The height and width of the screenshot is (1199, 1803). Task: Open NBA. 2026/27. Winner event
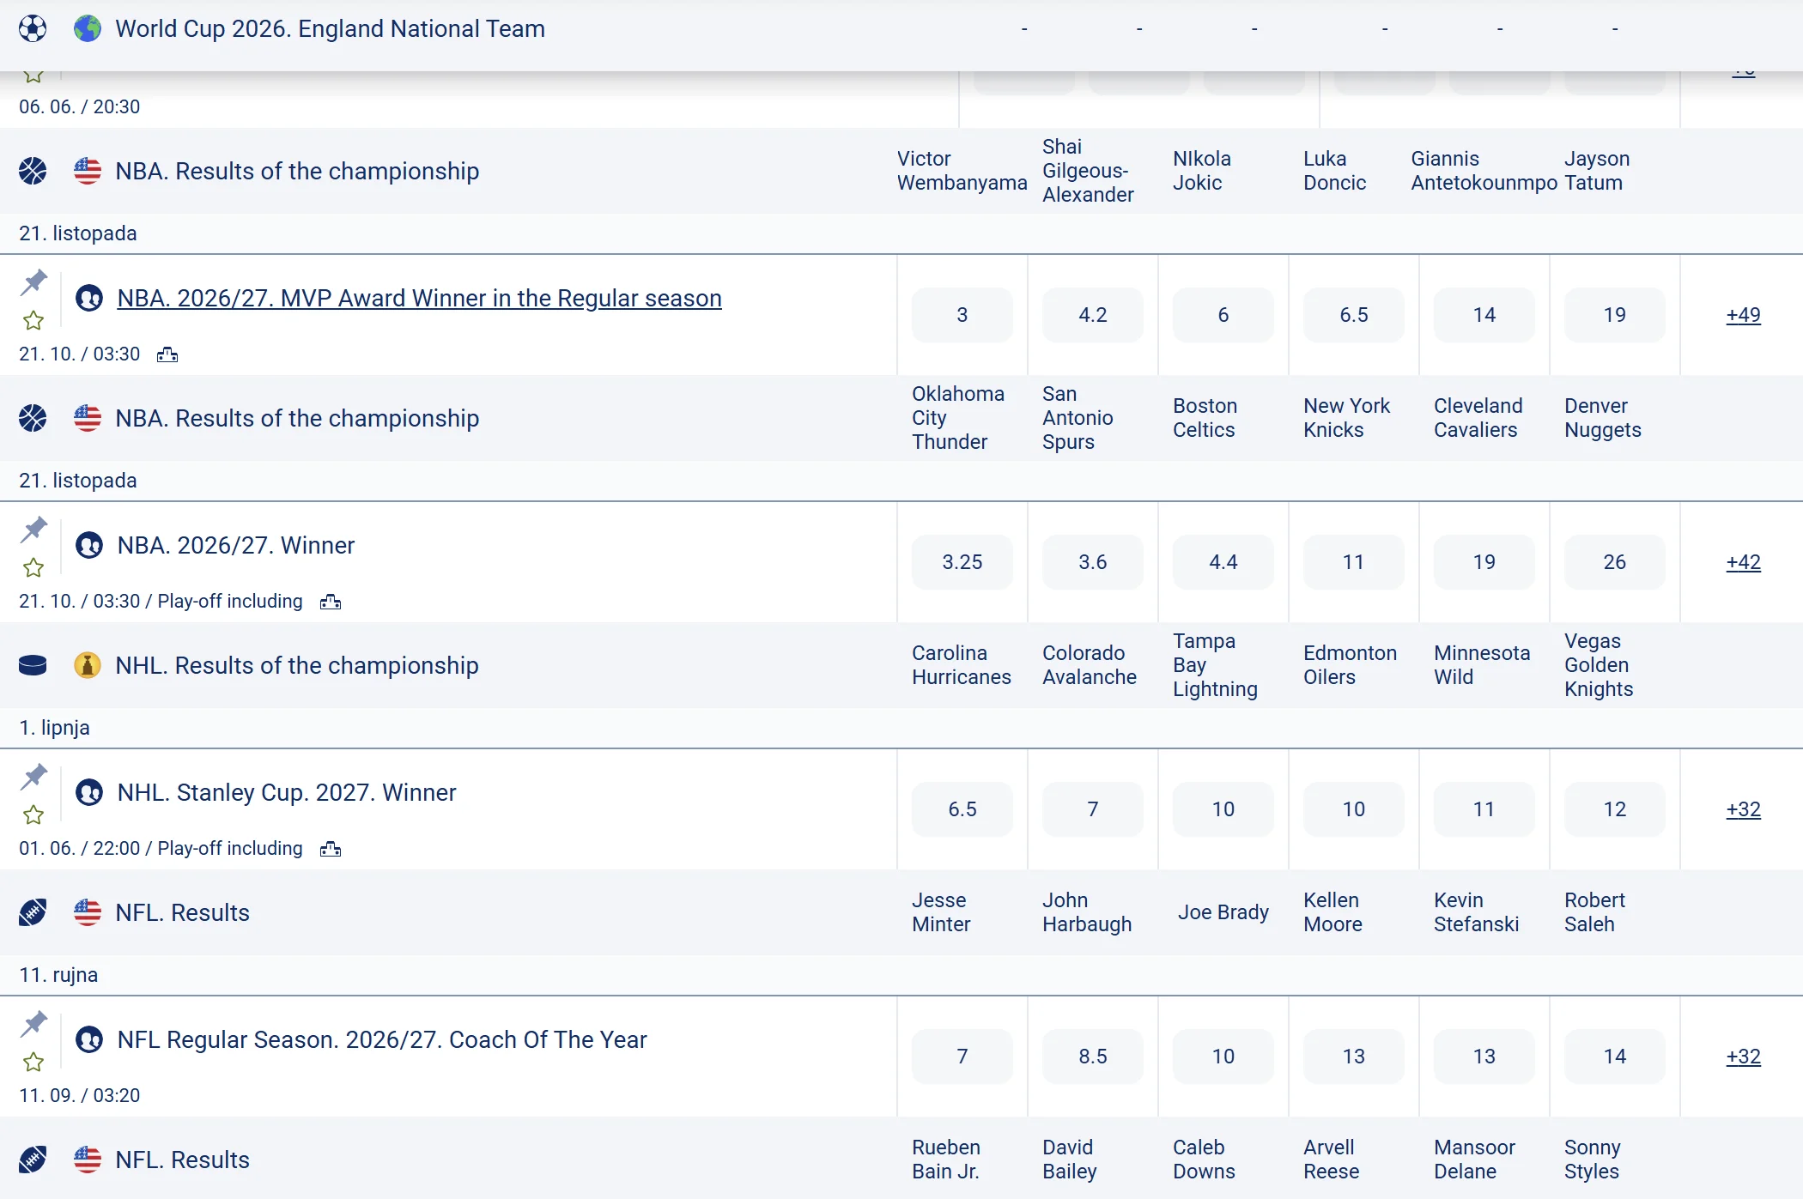pos(236,545)
